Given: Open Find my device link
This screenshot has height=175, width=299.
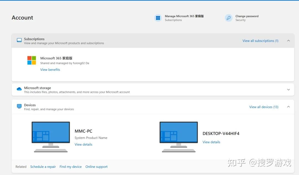Looking at the screenshot, I should [71, 167].
